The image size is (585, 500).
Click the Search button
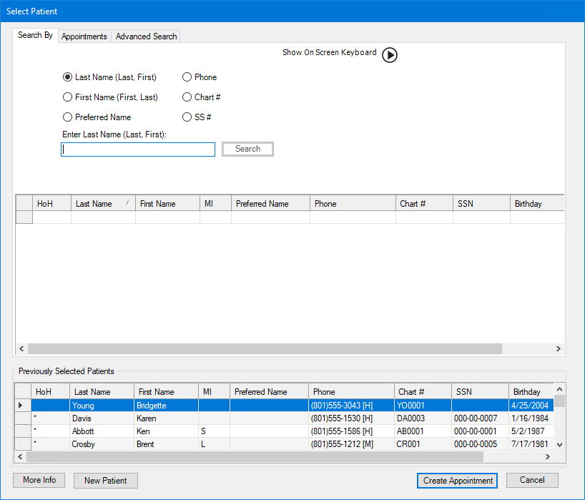coord(247,149)
